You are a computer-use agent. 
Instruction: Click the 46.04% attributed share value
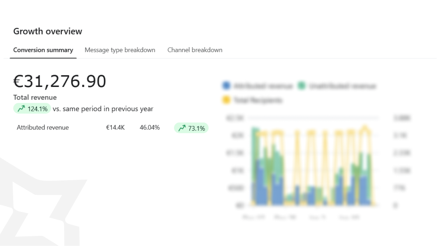[149, 128]
